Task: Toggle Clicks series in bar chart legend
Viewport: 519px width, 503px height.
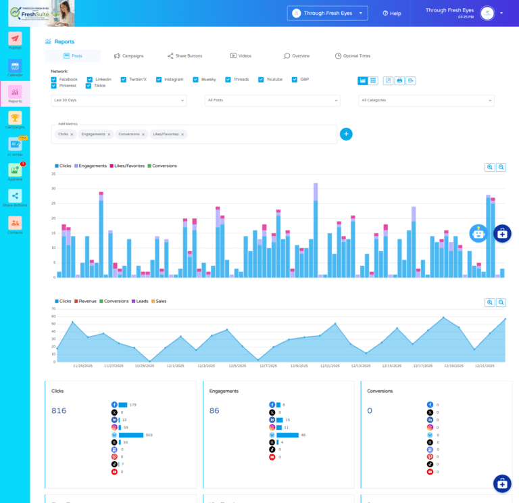Action: point(63,166)
